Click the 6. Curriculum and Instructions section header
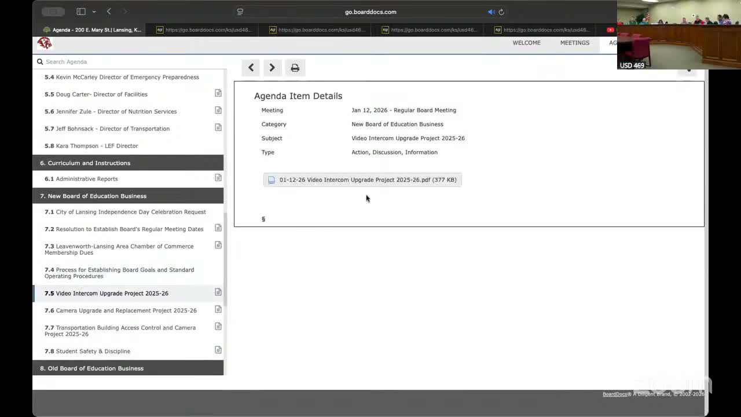Image resolution: width=741 pixels, height=417 pixels. (128, 163)
